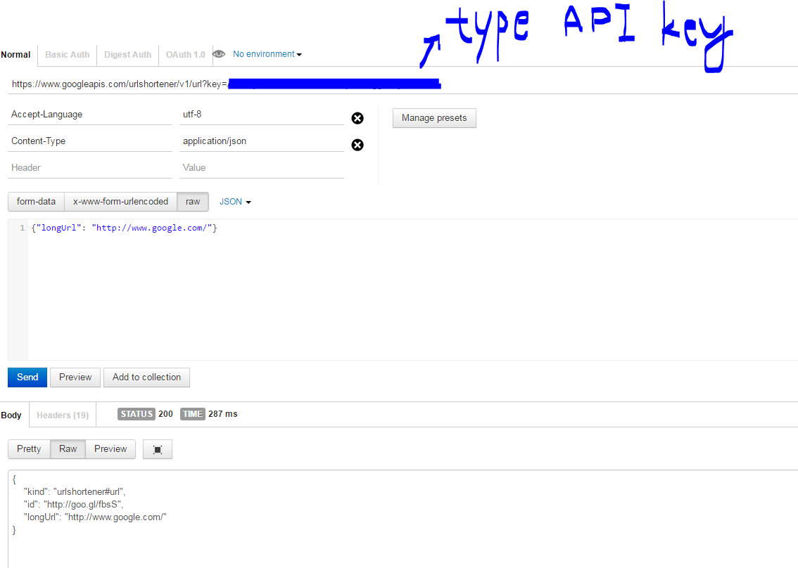Open the No environment dropdown

tap(267, 54)
